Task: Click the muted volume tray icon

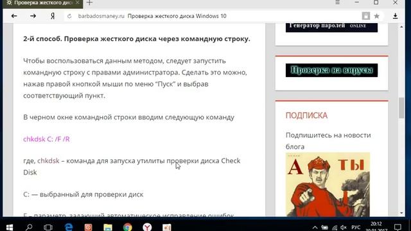Action: click(x=344, y=227)
